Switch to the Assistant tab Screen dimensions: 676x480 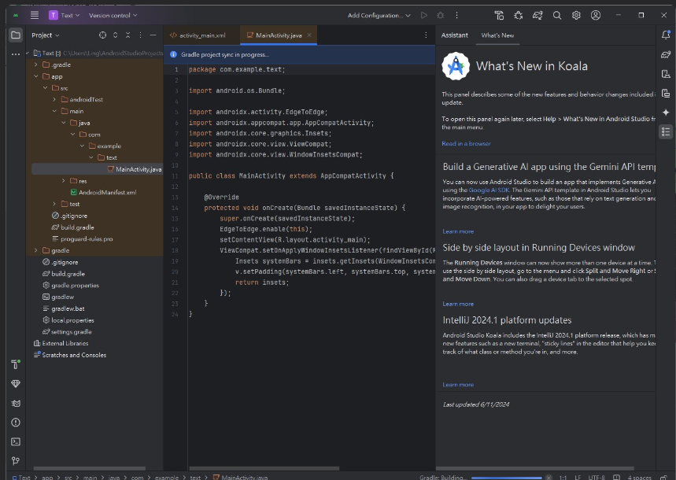point(454,35)
